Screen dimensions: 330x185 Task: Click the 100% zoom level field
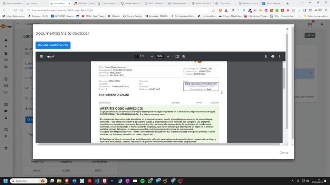pyautogui.click(x=160, y=56)
